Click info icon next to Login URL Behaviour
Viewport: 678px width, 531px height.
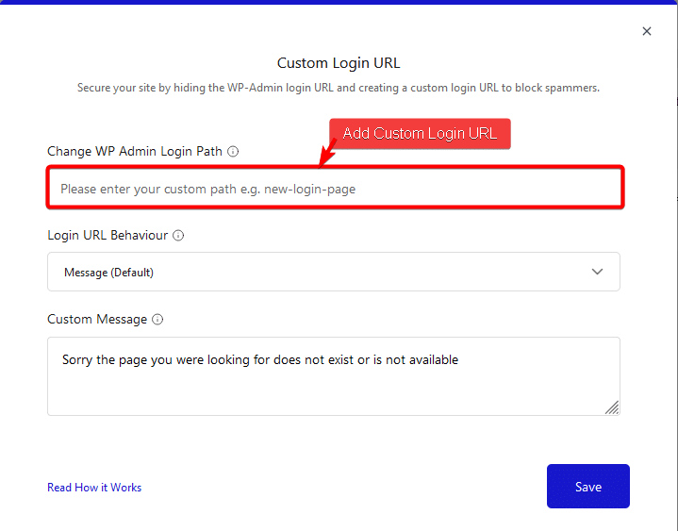178,235
